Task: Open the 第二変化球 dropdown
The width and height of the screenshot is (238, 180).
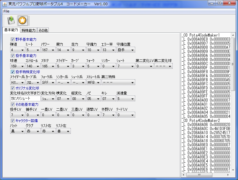Action: (163, 66)
